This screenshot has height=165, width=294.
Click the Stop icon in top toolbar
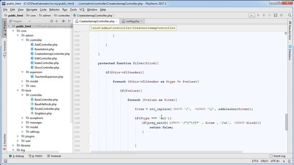(281, 15)
